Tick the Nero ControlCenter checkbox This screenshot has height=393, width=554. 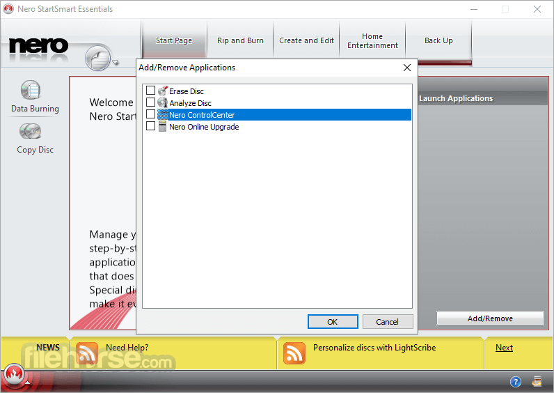pyautogui.click(x=150, y=114)
